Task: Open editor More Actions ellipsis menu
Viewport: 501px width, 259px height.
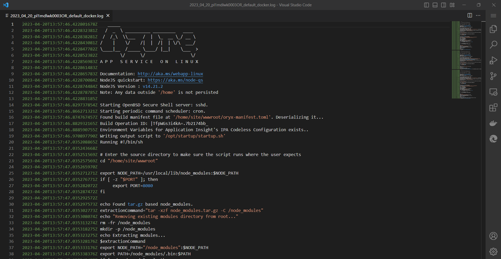Action: click(x=478, y=16)
